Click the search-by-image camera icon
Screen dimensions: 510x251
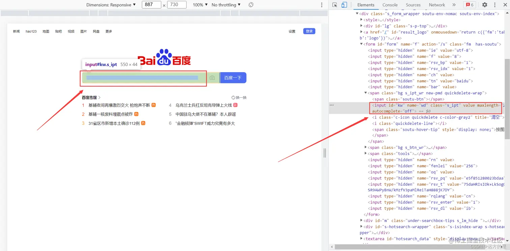tap(213, 77)
